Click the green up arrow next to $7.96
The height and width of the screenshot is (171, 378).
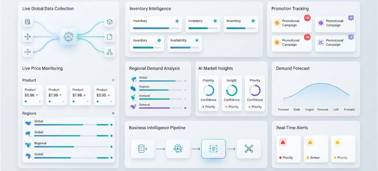point(60,95)
